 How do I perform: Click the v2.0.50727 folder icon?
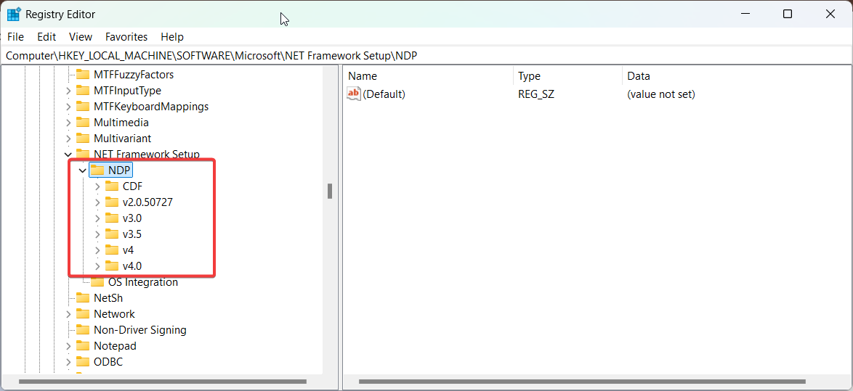tap(112, 202)
